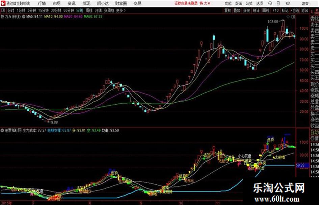Open the 资讯 menu
The image size is (319, 205).
click(72, 3)
